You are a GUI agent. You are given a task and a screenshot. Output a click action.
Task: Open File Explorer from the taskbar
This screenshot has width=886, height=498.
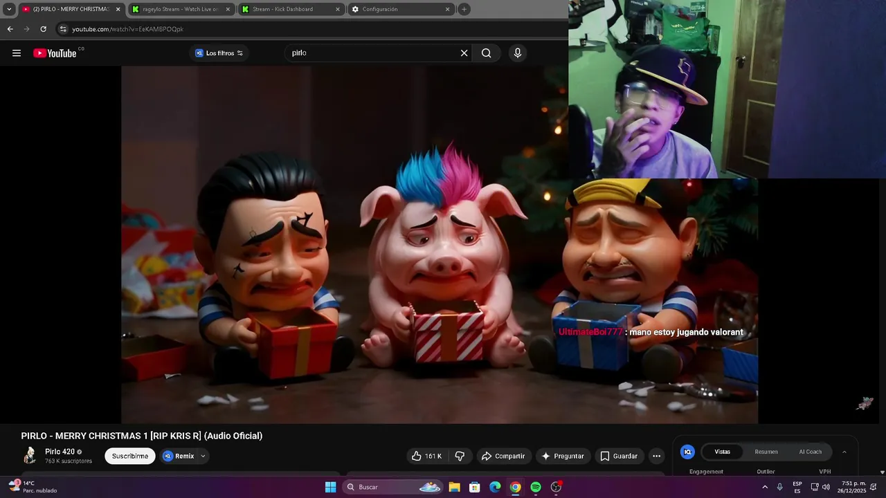click(454, 487)
